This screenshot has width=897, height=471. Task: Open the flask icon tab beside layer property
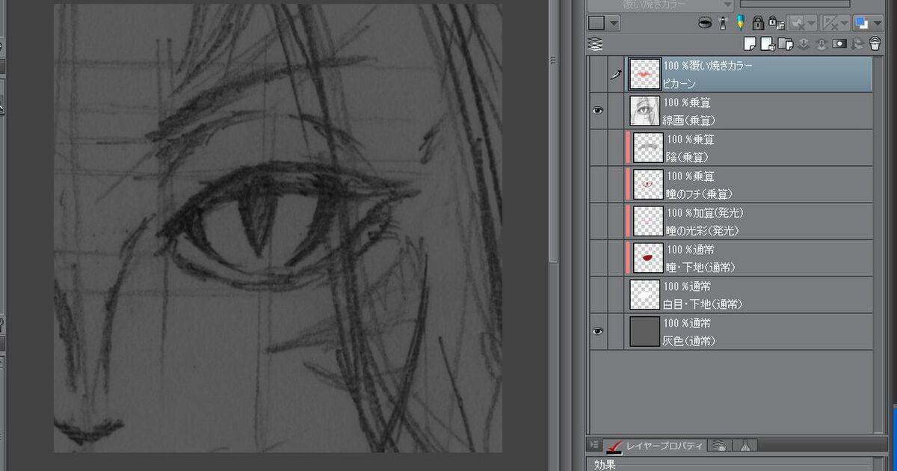click(745, 446)
